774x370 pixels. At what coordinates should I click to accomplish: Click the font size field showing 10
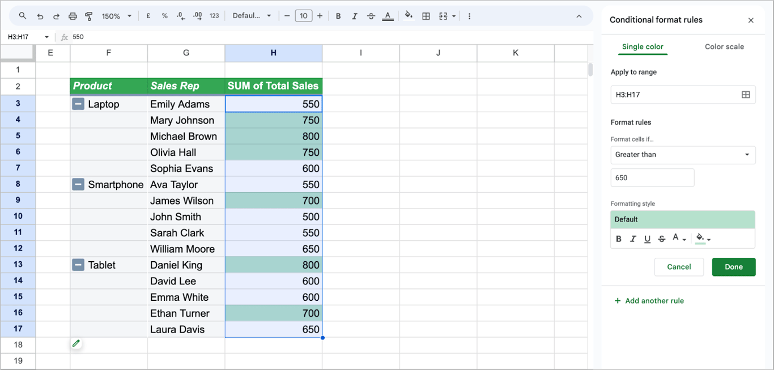304,16
